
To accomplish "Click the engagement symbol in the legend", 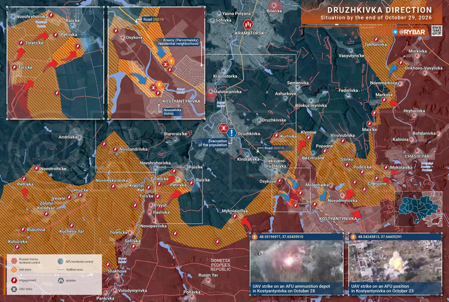I will 13,280.
